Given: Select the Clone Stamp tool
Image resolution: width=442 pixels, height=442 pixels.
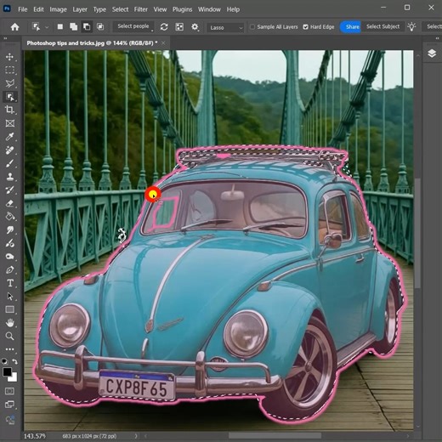Looking at the screenshot, I should [x=9, y=177].
